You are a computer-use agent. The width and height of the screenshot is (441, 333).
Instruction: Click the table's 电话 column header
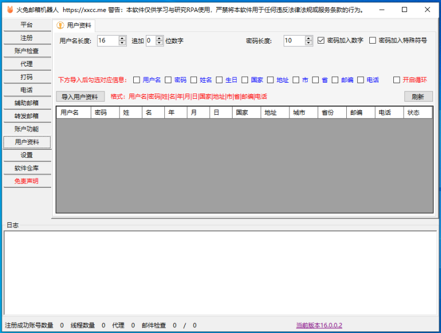pos(389,113)
